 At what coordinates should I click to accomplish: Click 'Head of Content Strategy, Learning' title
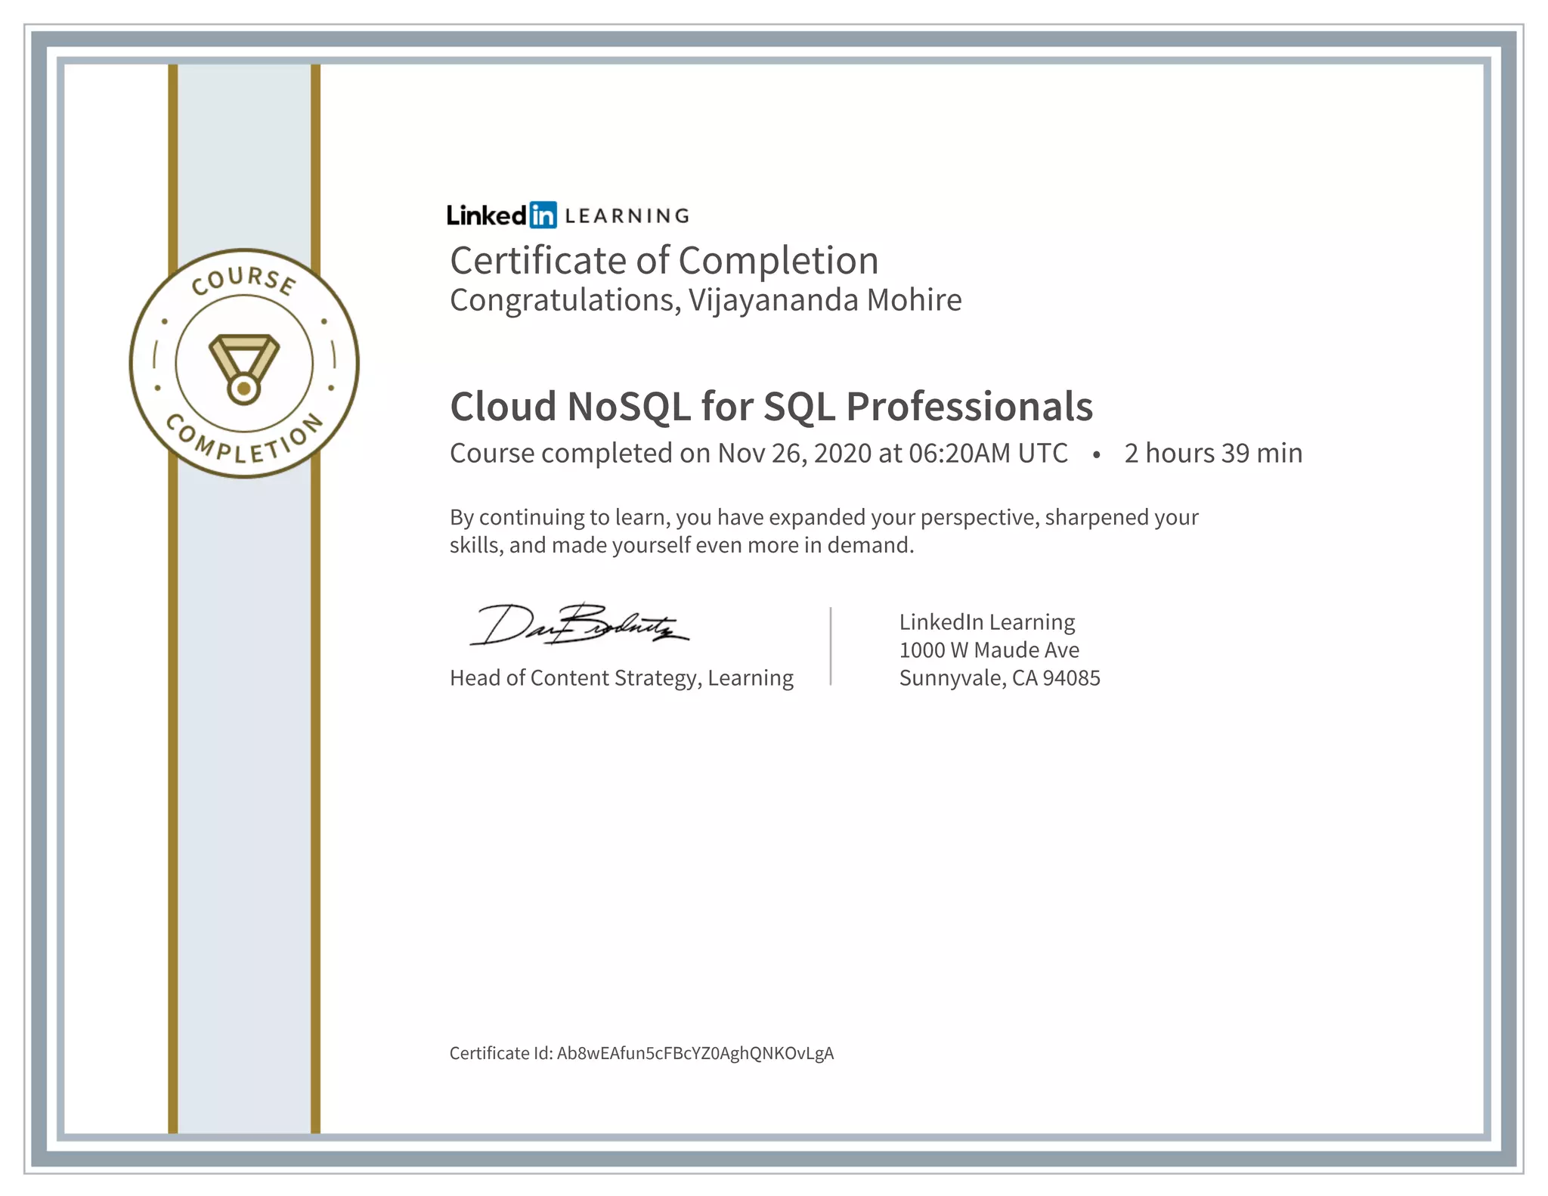621,678
